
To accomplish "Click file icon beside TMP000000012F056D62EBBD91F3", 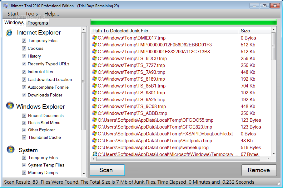I will (94, 45).
